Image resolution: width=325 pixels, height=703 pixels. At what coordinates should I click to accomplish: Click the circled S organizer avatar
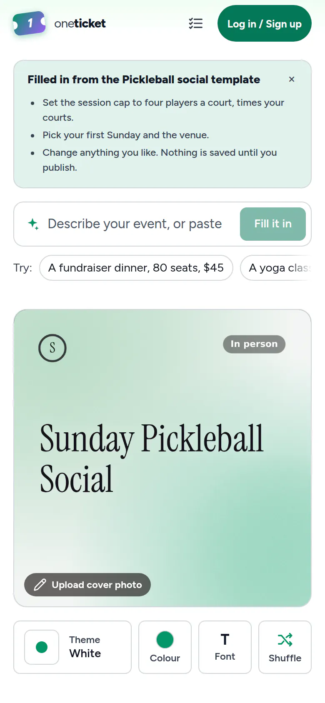52,348
